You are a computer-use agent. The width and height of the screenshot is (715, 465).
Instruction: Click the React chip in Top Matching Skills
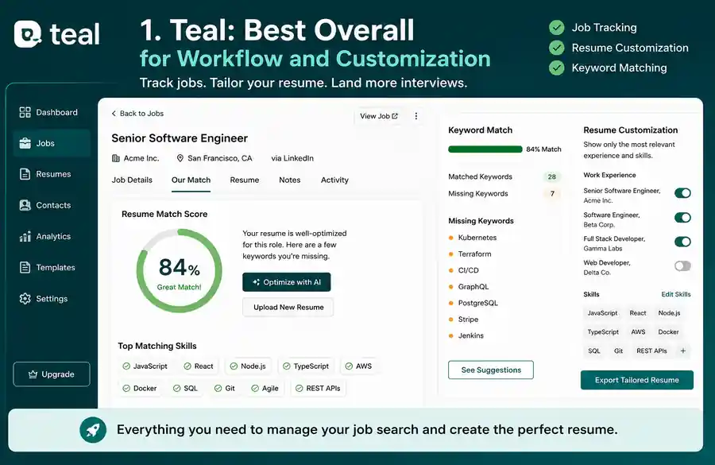pos(199,366)
